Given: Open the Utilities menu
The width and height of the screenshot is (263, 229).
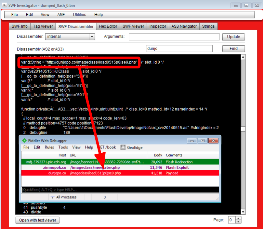Looking at the screenshot, I should point(79,15).
